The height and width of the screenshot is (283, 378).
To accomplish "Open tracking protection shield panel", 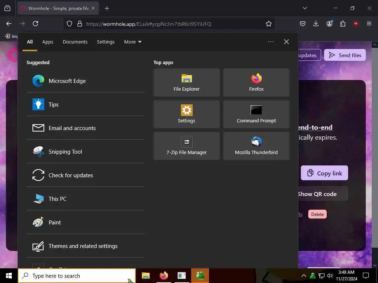I will (69, 24).
